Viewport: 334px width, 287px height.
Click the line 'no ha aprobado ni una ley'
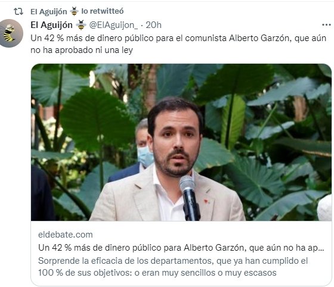coord(82,51)
